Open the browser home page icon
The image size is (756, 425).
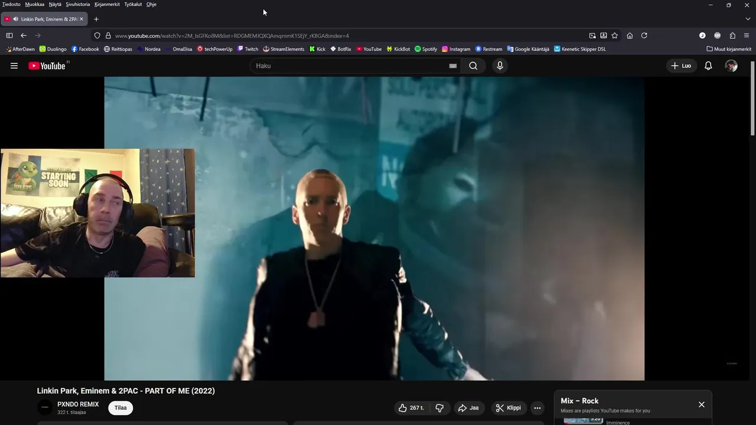click(x=630, y=35)
